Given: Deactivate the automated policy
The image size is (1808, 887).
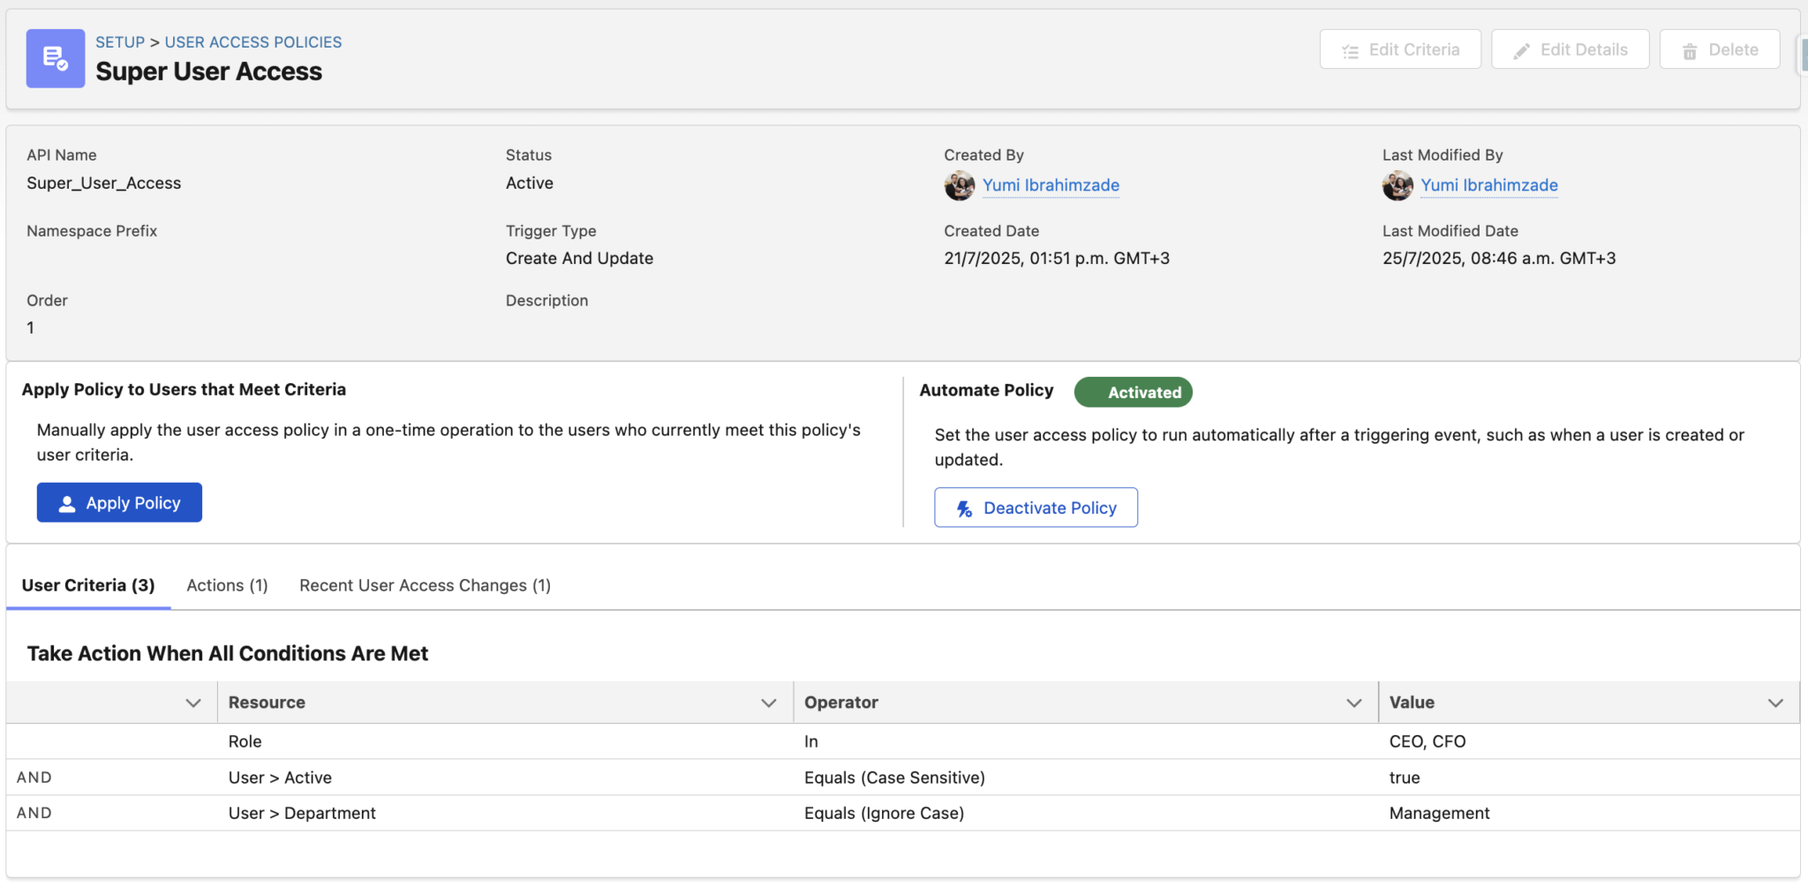Looking at the screenshot, I should [1035, 507].
